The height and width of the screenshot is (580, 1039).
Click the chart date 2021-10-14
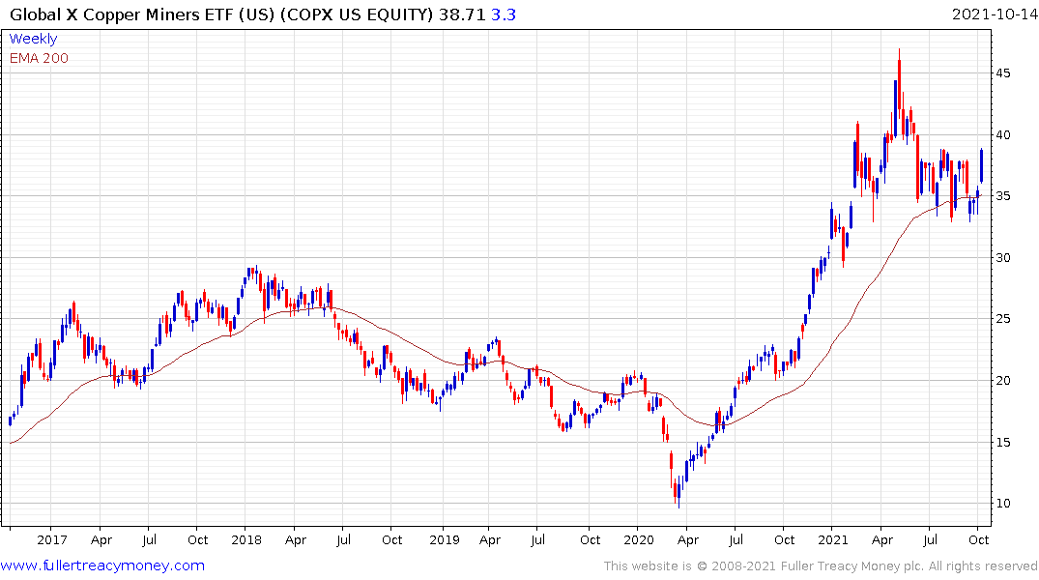click(x=994, y=14)
